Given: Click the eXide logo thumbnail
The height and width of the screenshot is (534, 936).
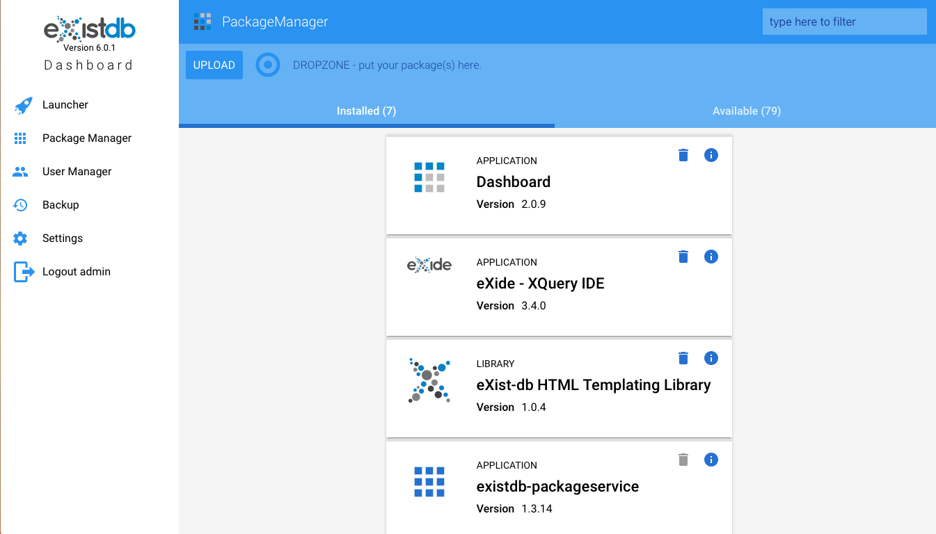Looking at the screenshot, I should pyautogui.click(x=429, y=265).
